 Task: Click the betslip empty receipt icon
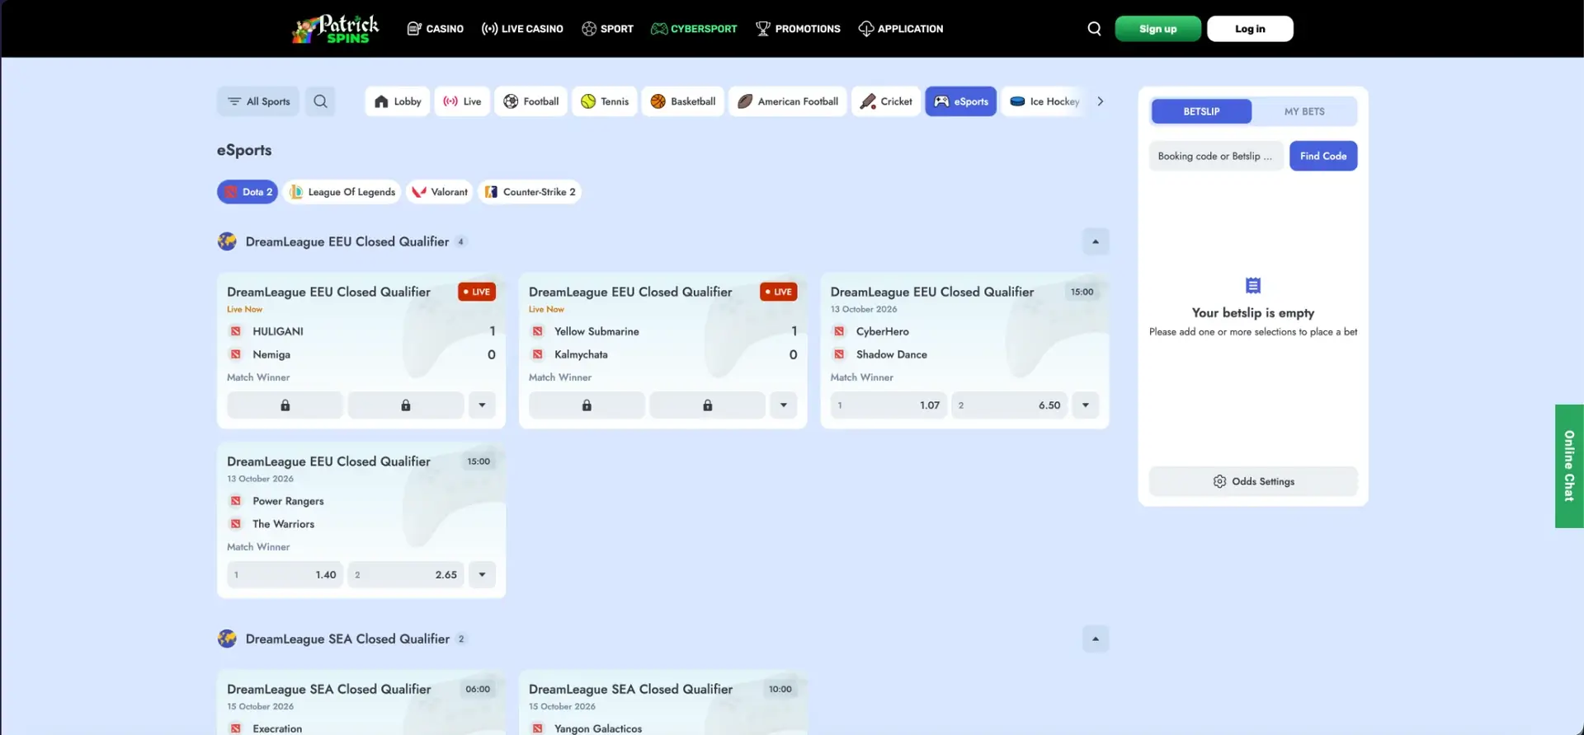(x=1252, y=286)
